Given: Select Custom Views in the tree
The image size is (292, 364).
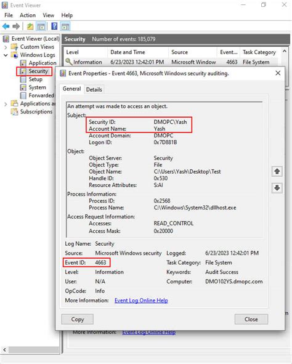Looking at the screenshot, I should point(37,47).
